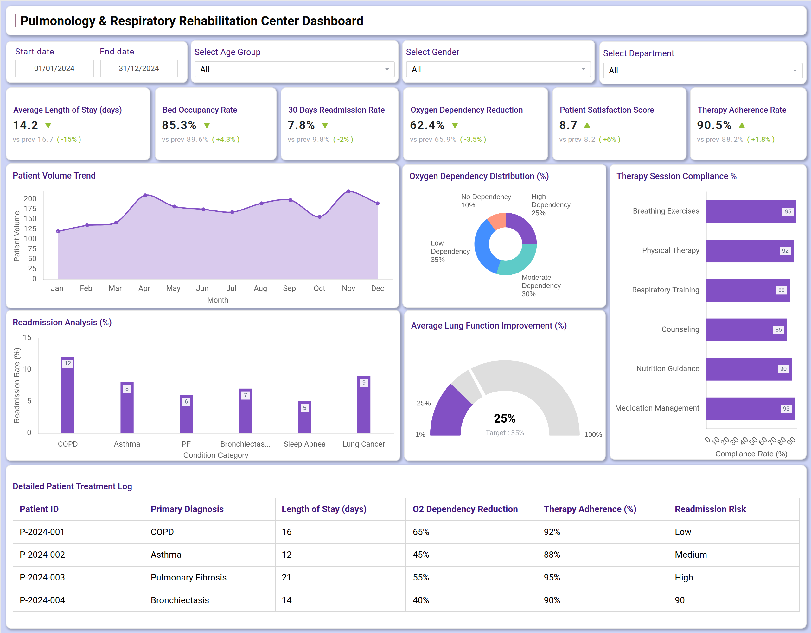Click the Age Group dropdown arrow
Screen dimensions: 811x633
click(387, 69)
